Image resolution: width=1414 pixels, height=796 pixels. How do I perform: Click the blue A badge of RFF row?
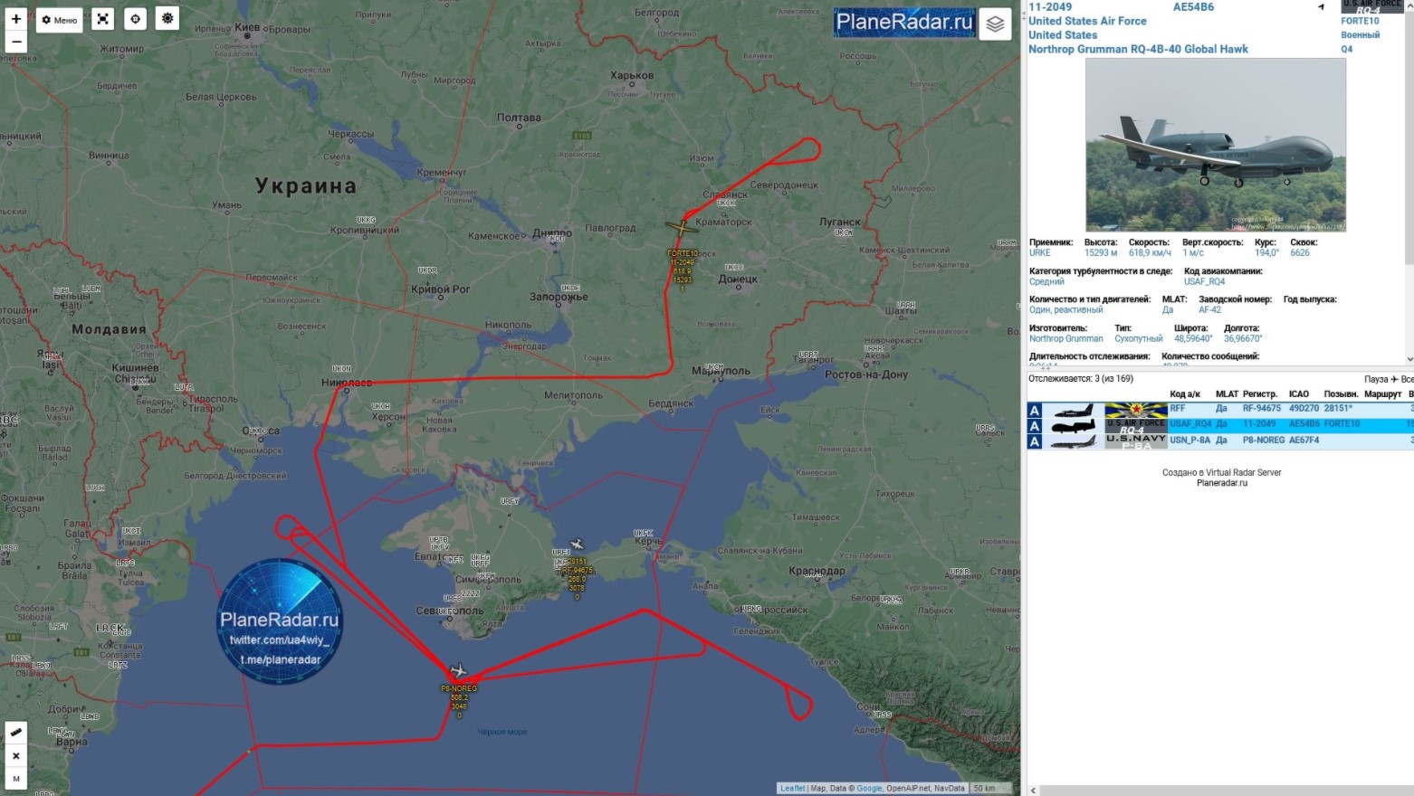(x=1035, y=410)
